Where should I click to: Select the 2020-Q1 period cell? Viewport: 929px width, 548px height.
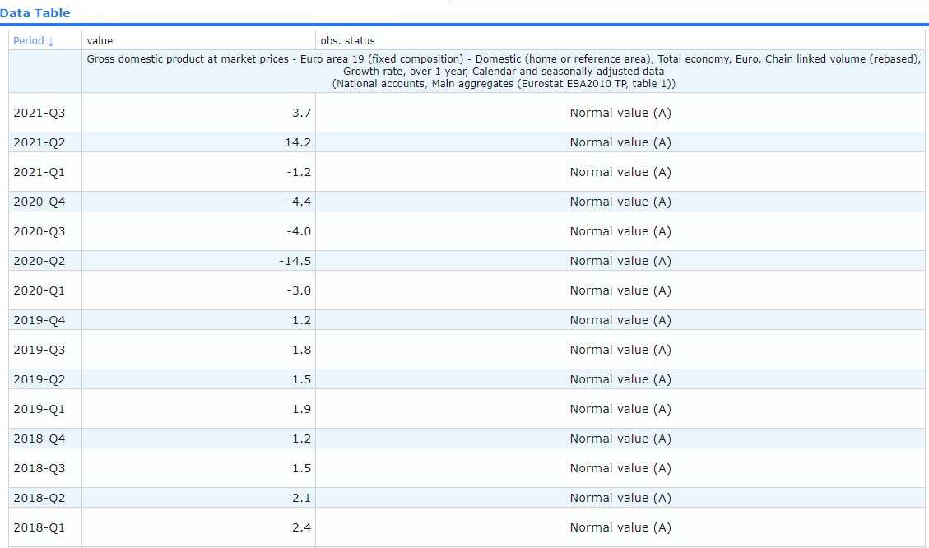(x=39, y=290)
